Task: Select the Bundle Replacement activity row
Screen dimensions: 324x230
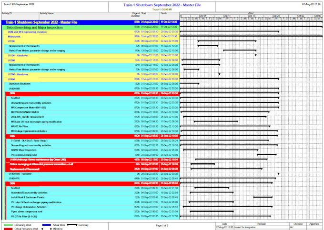Action: pyautogui.click(x=93, y=117)
